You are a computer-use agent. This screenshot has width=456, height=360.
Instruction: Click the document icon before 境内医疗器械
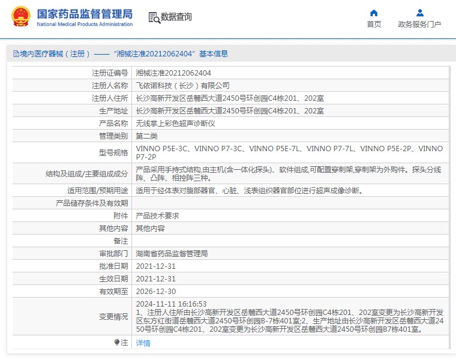pos(16,54)
